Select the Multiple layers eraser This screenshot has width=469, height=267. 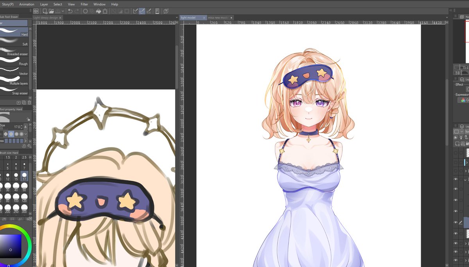[x=14, y=81]
